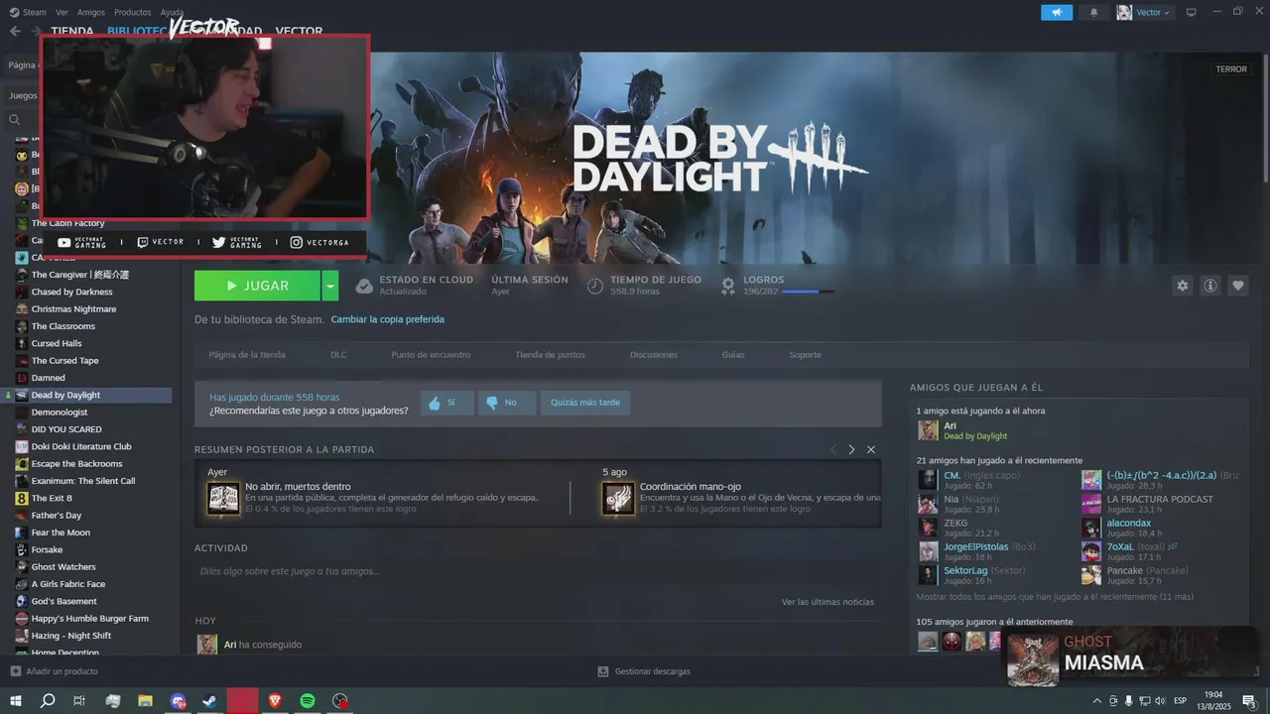Select Escape the Backrooms game icon
Screen dimensions: 1270x714
click(x=21, y=464)
